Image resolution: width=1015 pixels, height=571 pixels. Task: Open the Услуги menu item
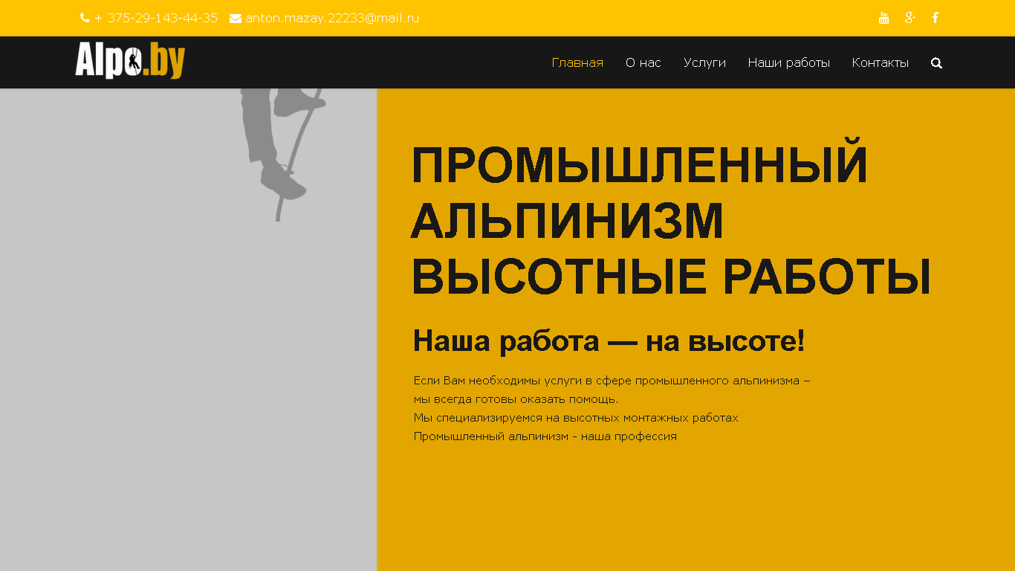(704, 63)
